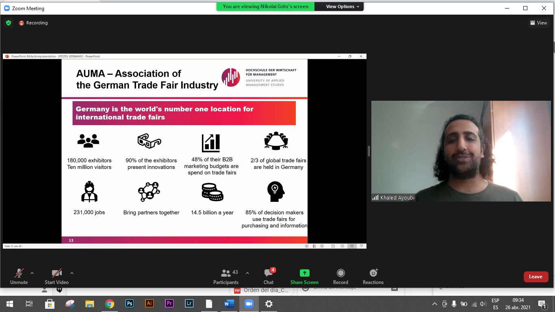Expand audio options arrow beside Unmute
555x312 pixels.
(32, 273)
